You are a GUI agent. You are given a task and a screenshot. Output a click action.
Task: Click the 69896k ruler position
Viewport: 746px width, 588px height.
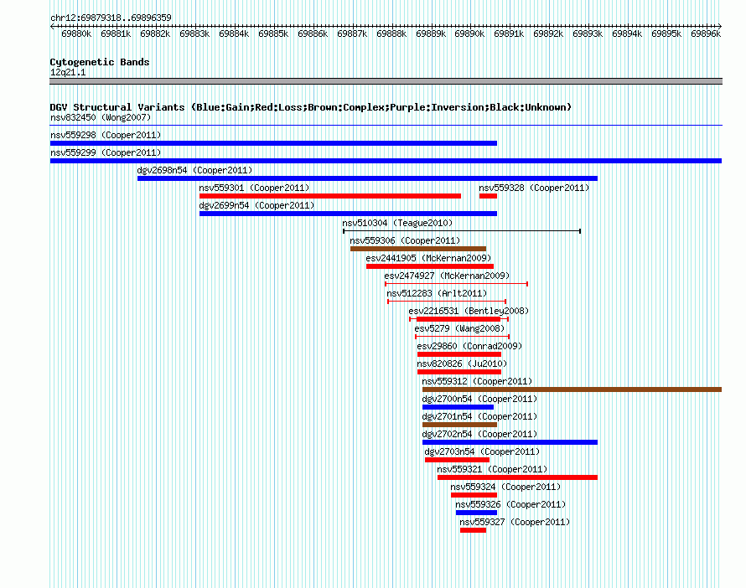(x=706, y=34)
